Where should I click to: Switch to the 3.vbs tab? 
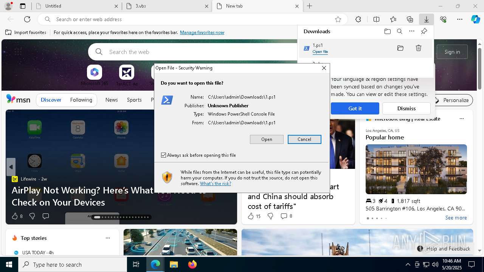pyautogui.click(x=166, y=6)
